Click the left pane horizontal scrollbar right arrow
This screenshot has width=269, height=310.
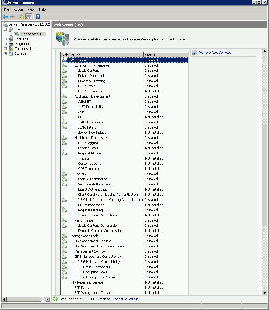click(x=47, y=299)
